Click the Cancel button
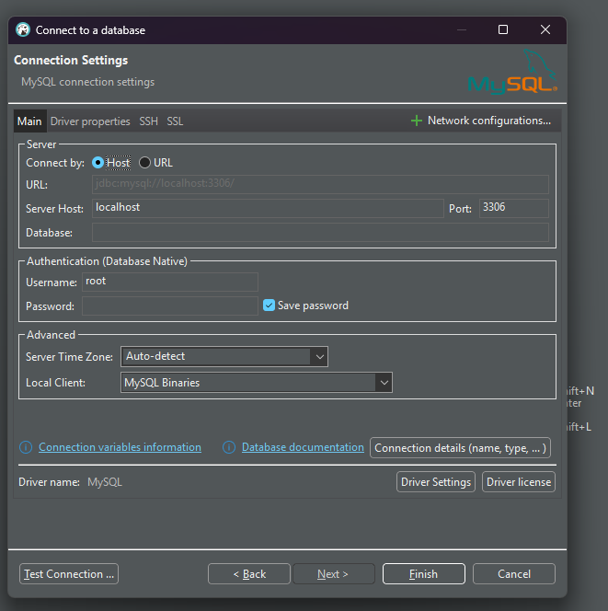The image size is (608, 611). (x=514, y=574)
